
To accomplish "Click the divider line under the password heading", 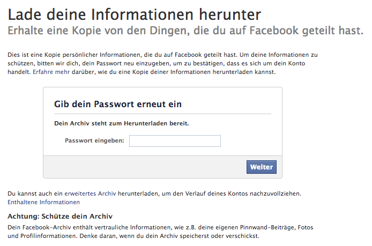I will coord(162,114).
